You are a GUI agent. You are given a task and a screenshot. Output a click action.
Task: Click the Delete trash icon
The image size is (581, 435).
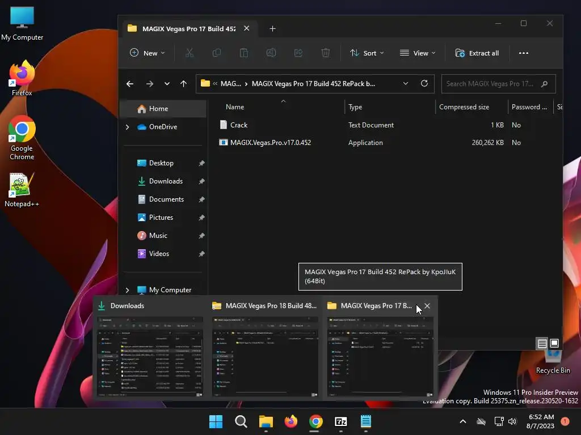coord(326,53)
